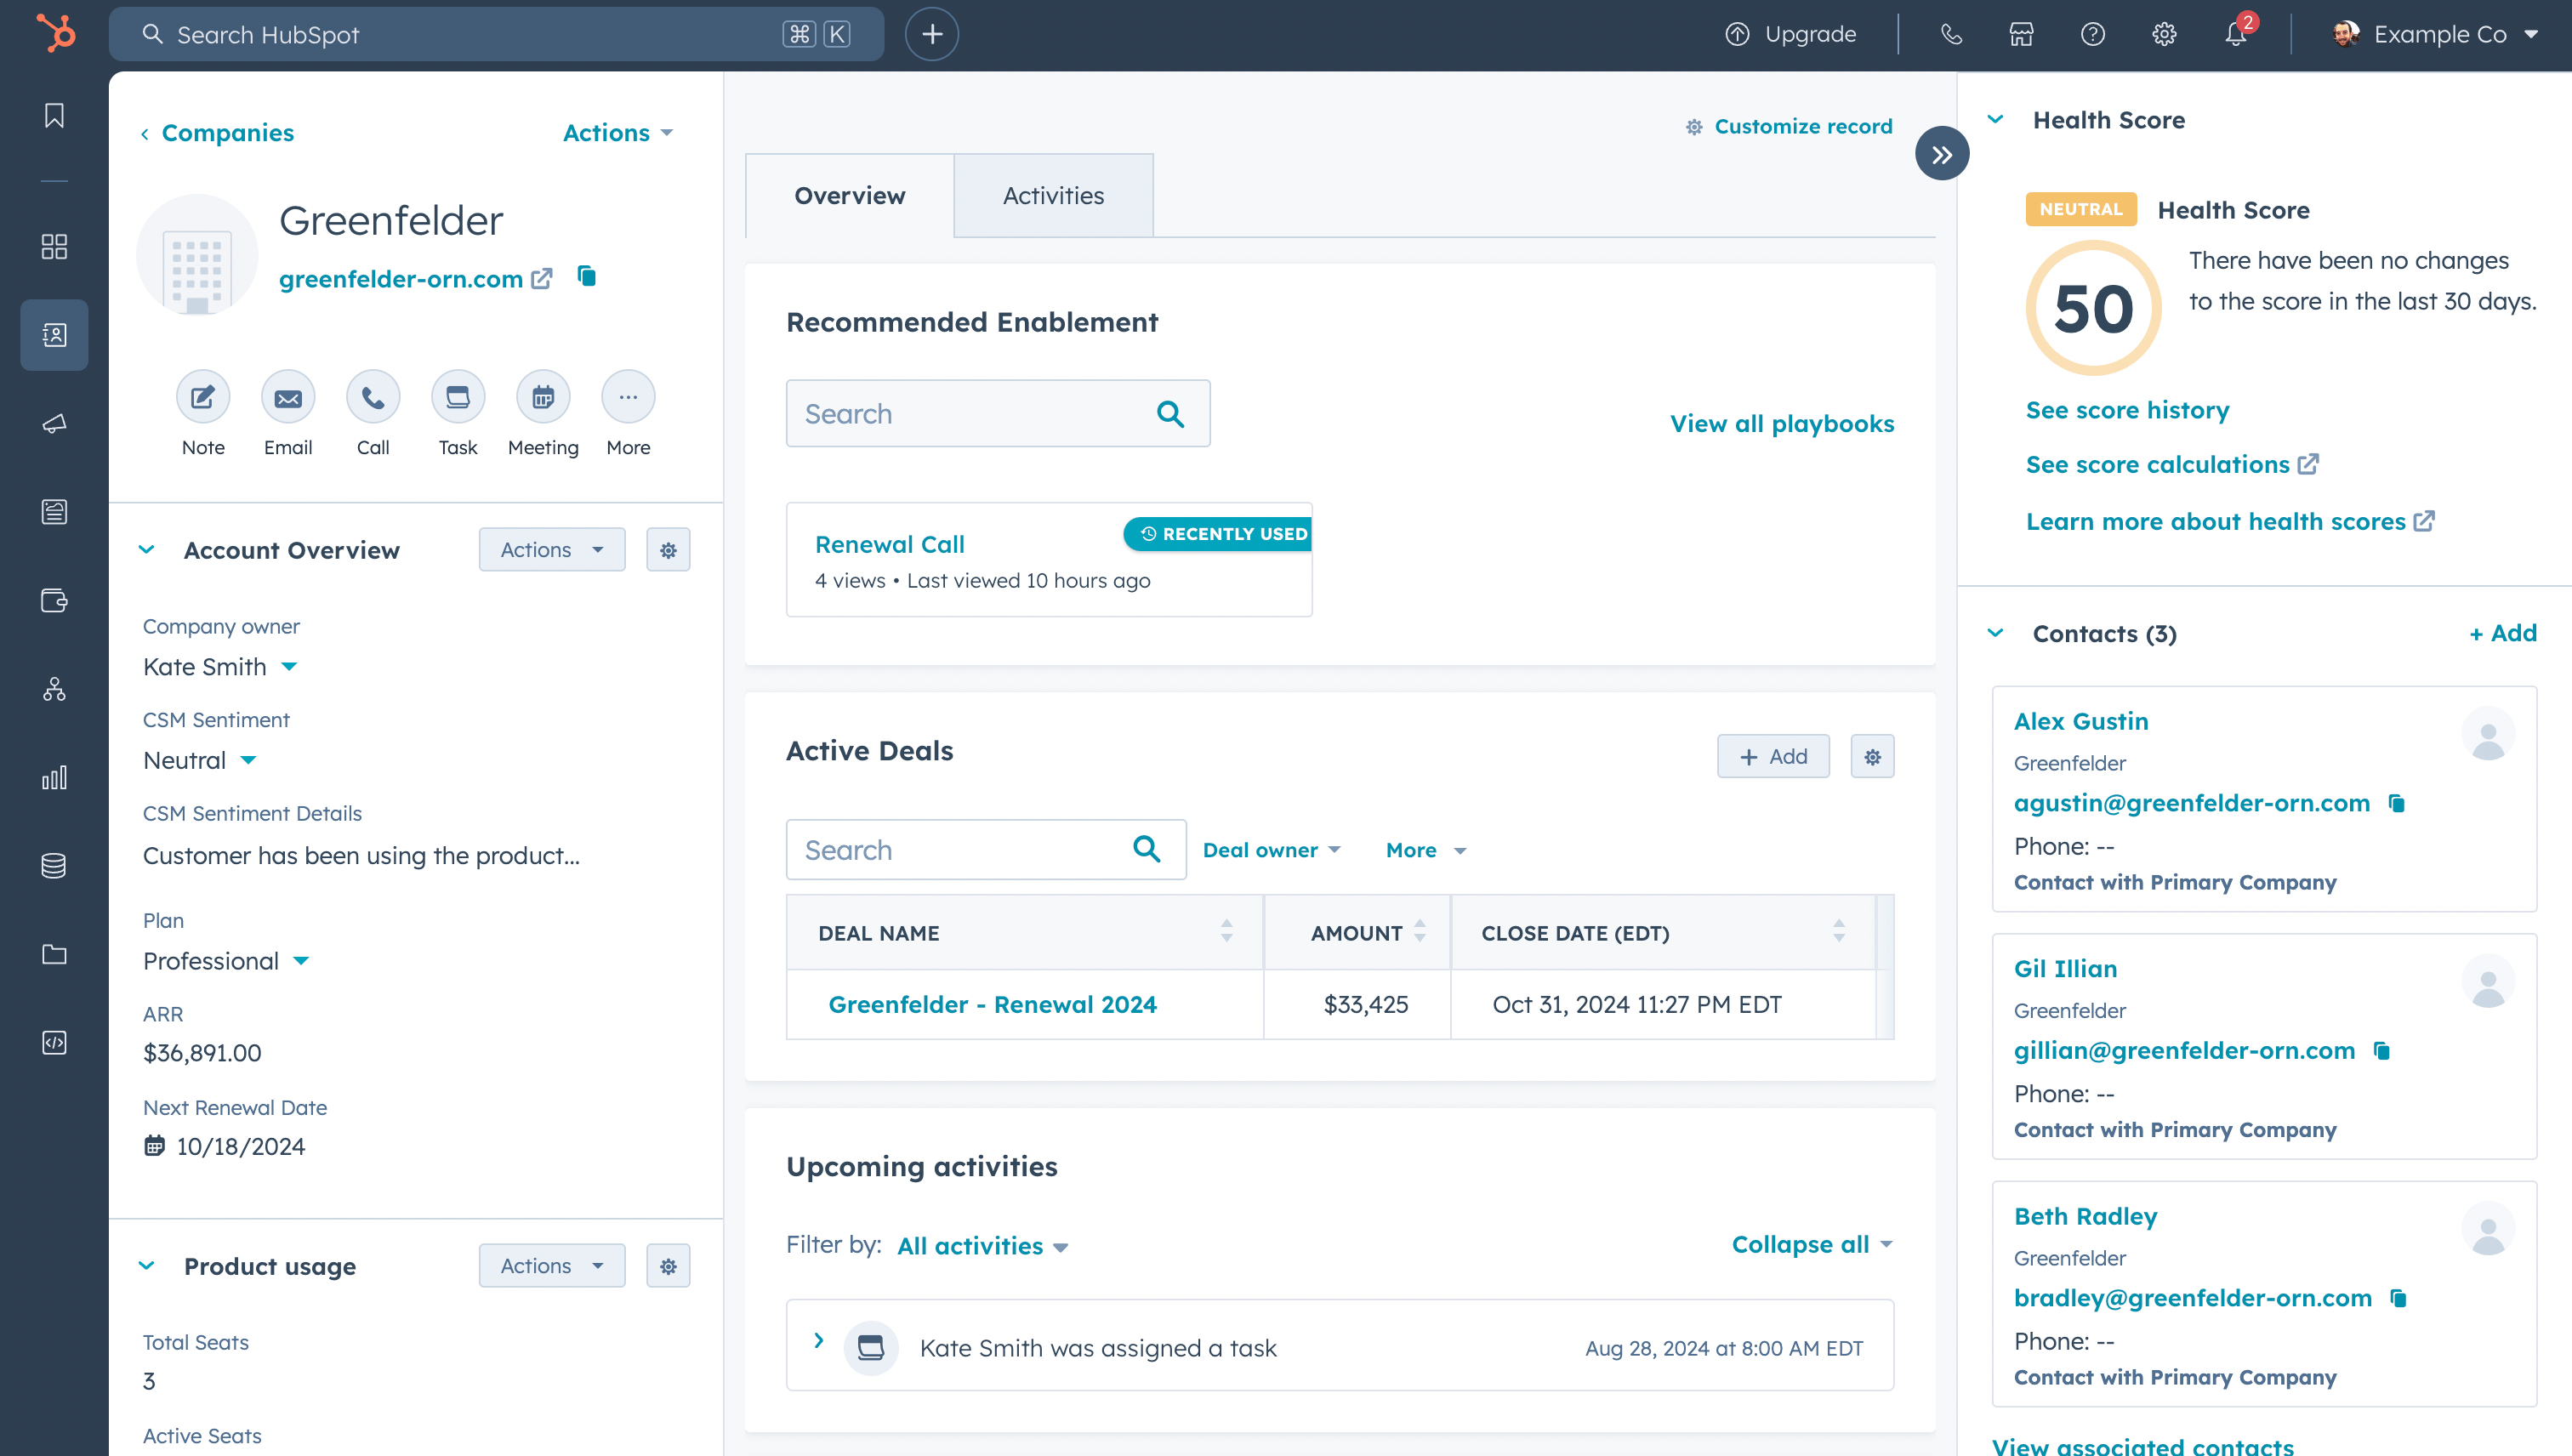2572x1456 pixels.
Task: Open the marketplace icon in top bar
Action: (x=2021, y=35)
